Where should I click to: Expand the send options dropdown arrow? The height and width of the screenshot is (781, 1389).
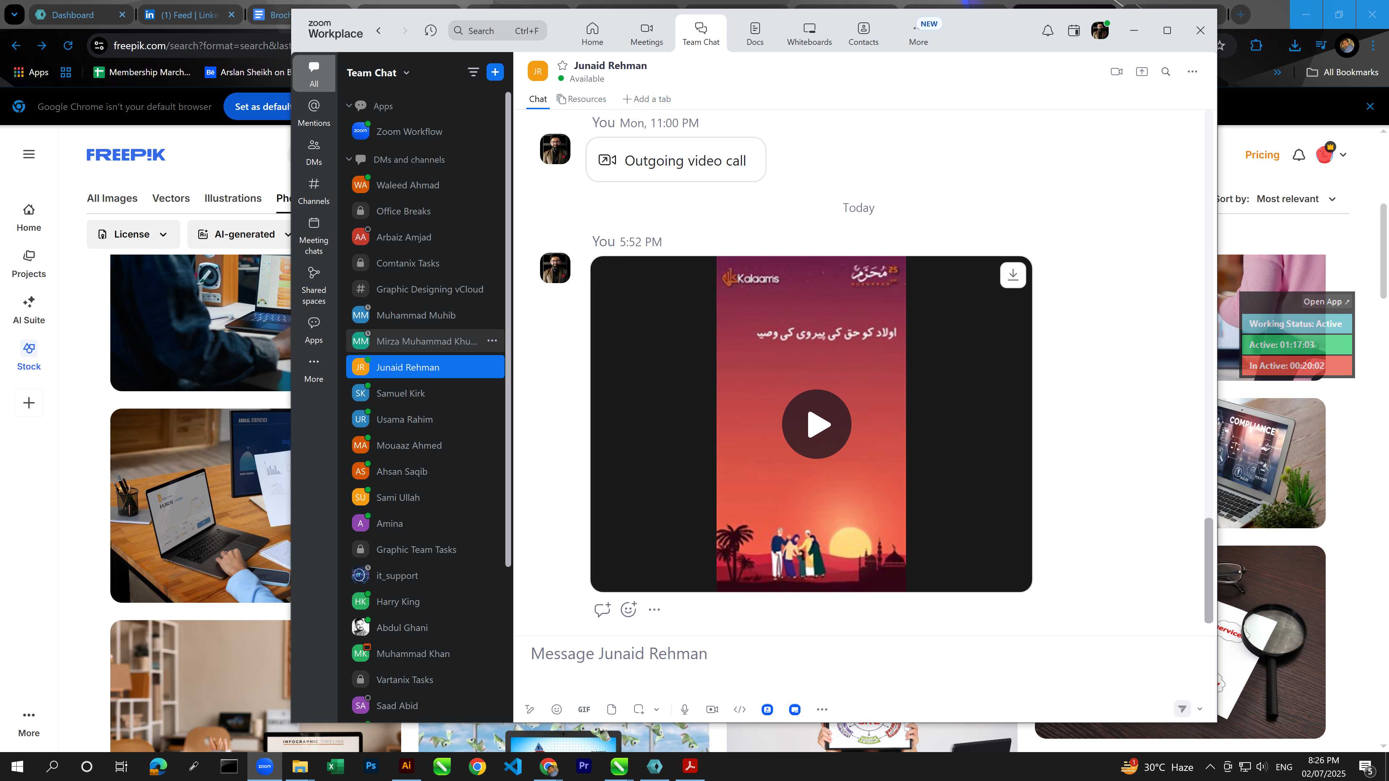coord(1200,709)
